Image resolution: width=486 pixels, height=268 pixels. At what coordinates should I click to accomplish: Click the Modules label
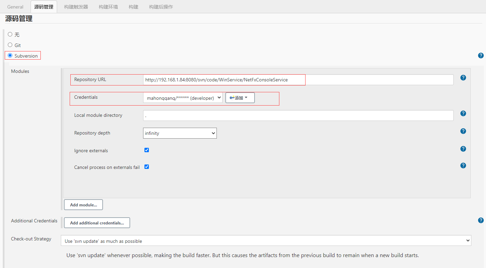click(20, 71)
